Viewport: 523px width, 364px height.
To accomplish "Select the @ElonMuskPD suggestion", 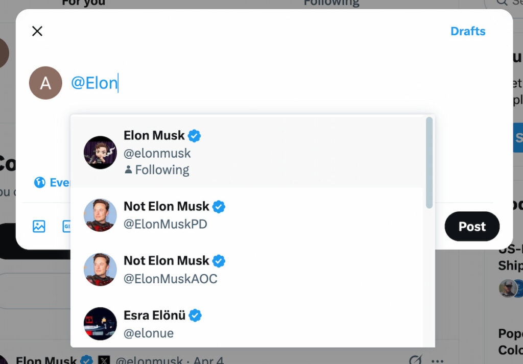I will point(247,215).
